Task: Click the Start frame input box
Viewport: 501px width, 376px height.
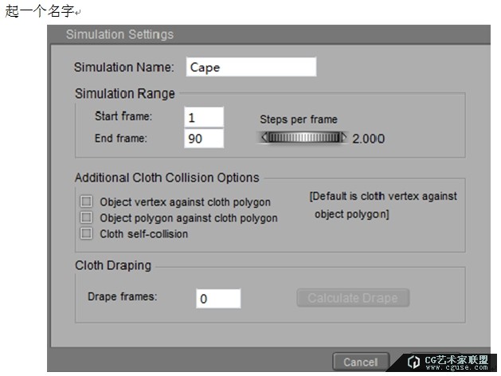Action: click(x=203, y=117)
